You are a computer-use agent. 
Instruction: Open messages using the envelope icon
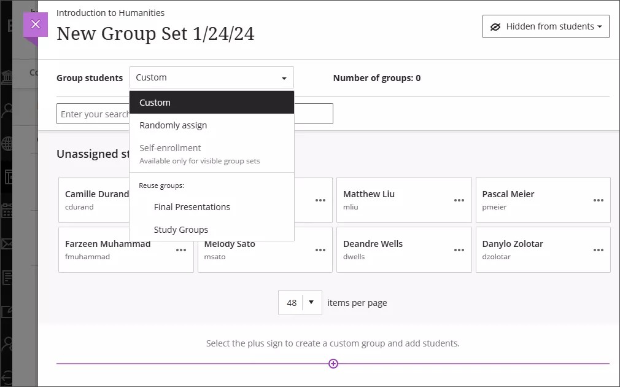click(x=7, y=244)
